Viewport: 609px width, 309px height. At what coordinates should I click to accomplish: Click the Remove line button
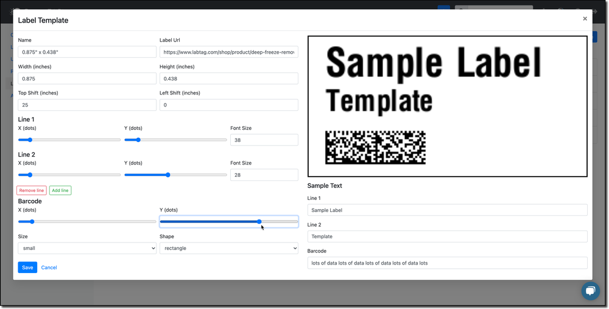32,190
